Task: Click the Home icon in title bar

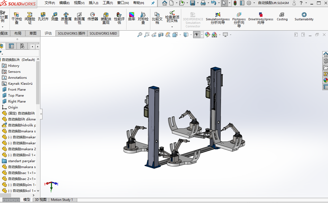Action: (x=164, y=3)
